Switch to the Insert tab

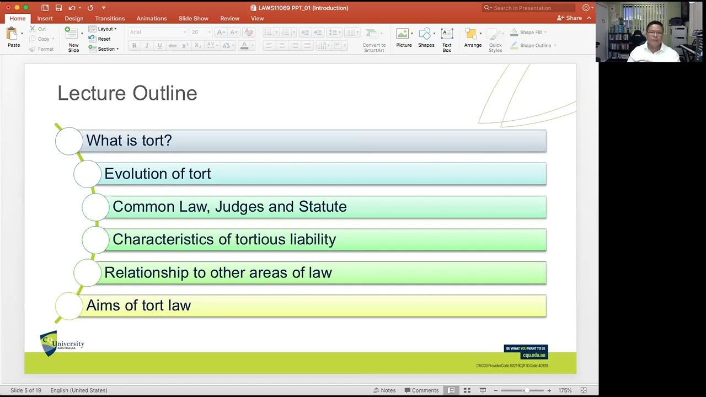(45, 18)
